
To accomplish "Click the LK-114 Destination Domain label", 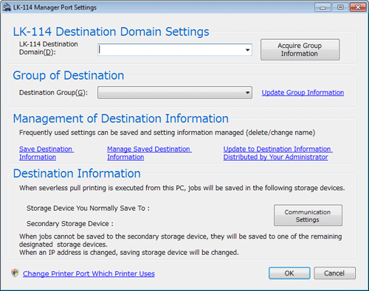I will pyautogui.click(x=49, y=48).
